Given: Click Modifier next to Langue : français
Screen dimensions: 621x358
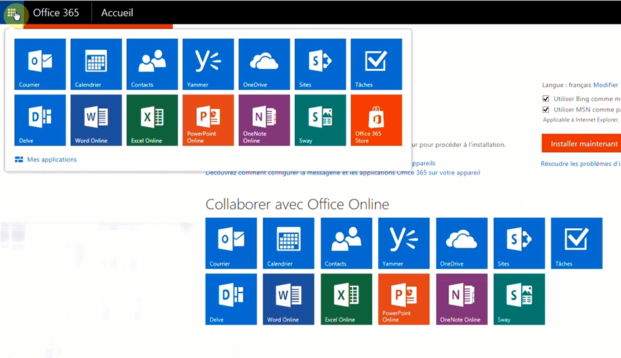Looking at the screenshot, I should tap(605, 85).
